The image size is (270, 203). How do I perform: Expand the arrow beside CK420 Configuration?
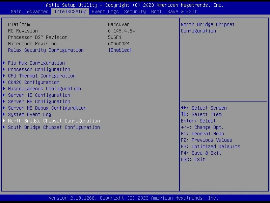[4, 82]
